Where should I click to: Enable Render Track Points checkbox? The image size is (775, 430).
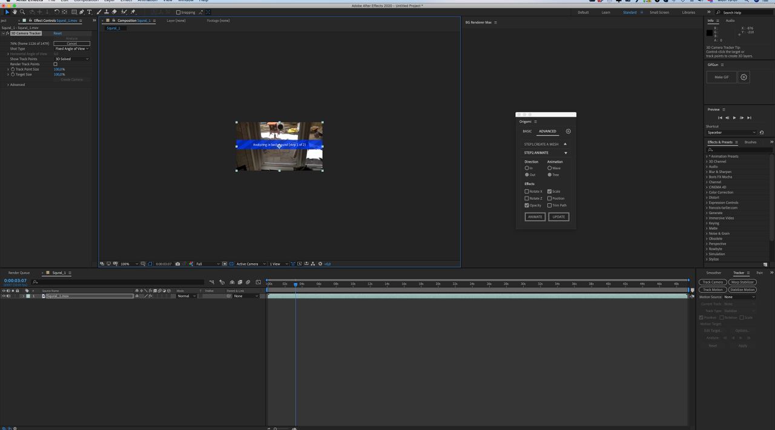(55, 64)
